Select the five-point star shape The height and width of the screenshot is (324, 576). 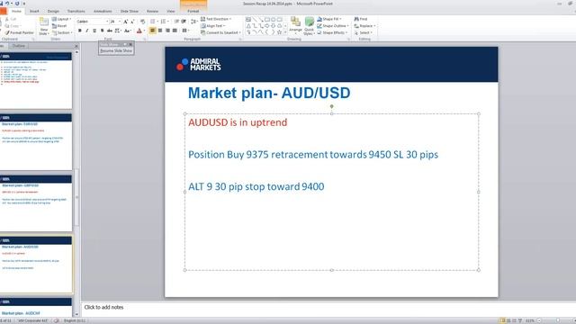point(280,32)
